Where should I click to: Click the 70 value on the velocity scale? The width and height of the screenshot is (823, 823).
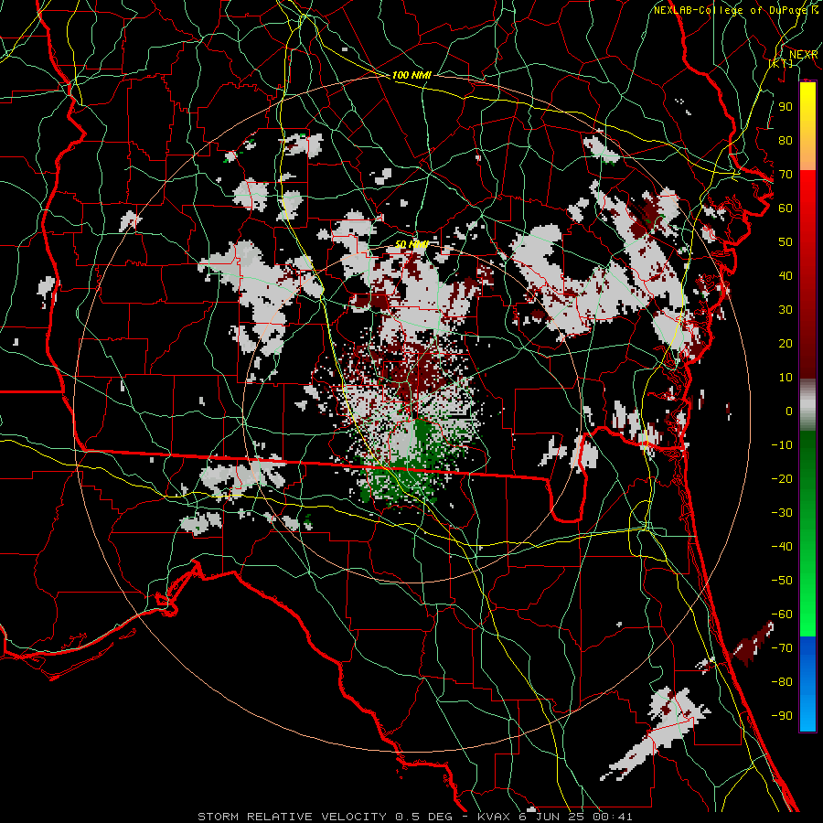click(786, 175)
